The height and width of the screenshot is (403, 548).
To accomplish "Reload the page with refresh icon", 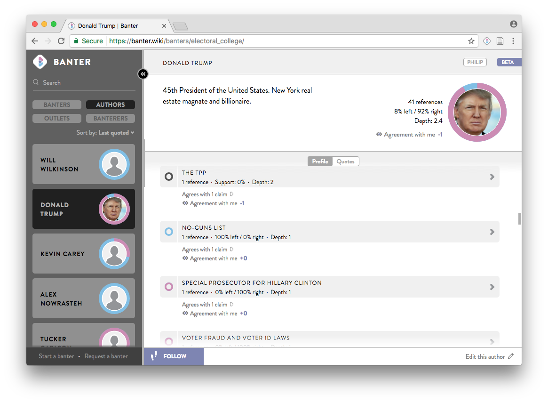I will point(61,41).
